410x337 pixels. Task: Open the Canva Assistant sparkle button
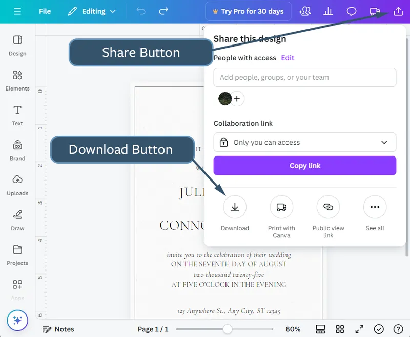coord(18,321)
